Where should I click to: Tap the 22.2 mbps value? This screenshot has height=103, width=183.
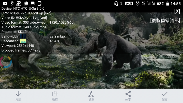point(58,36)
